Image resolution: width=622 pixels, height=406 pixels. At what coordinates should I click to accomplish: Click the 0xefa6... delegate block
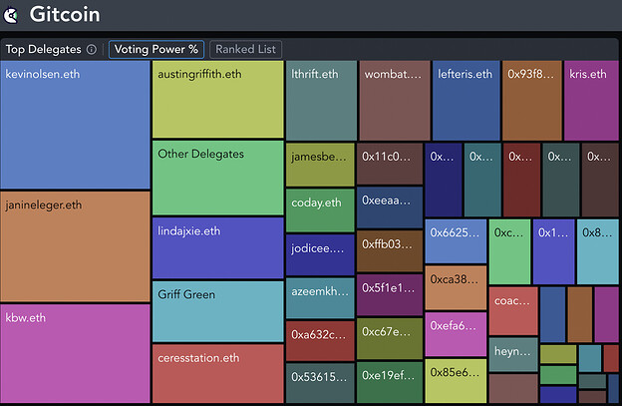tap(456, 334)
